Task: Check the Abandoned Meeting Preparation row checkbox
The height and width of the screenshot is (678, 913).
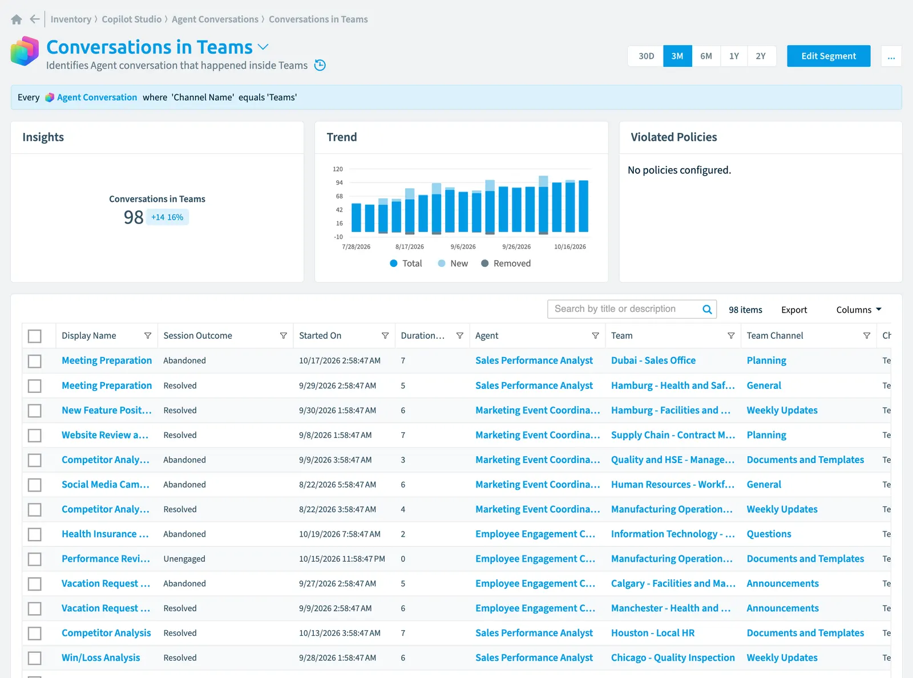Action: click(35, 361)
